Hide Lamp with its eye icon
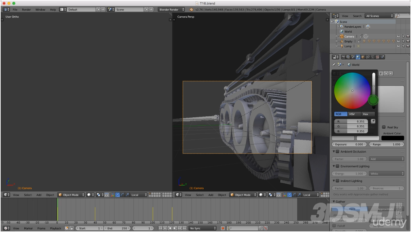This screenshot has height=232, width=411. coord(399,46)
